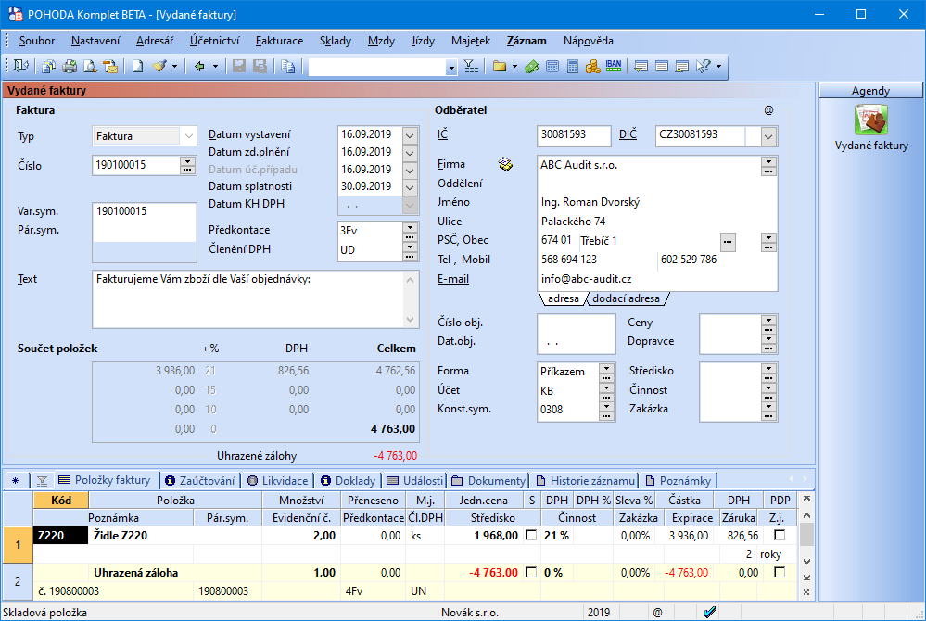Toggle S checkbox for Židle Z220 row

(531, 536)
